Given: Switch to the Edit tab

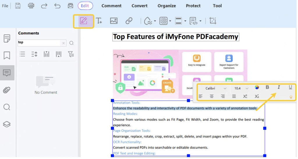Looking at the screenshot, I should coord(85,6).
